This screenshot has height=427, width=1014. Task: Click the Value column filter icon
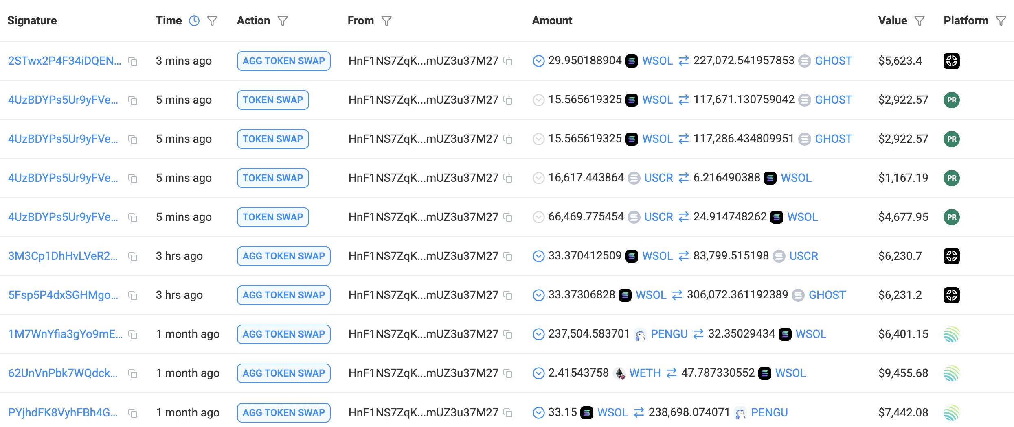coord(920,21)
